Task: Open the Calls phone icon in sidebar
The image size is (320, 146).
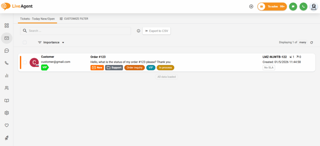Action: [7, 63]
